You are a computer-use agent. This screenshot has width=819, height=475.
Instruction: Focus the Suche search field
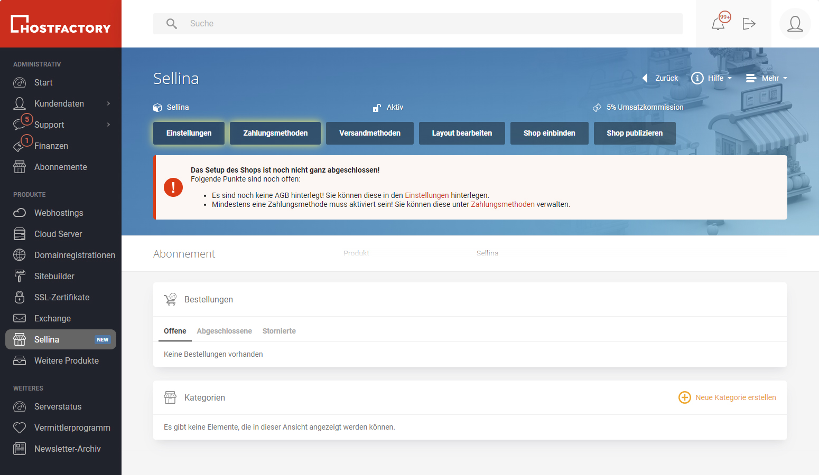[x=418, y=24]
